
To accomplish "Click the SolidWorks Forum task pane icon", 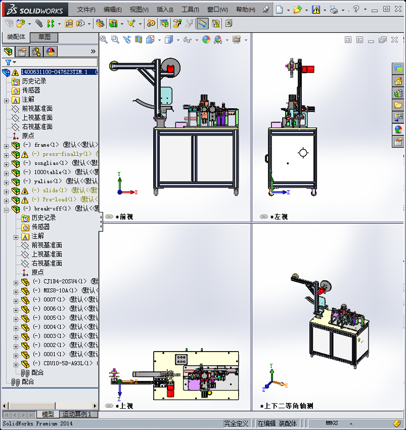I will [x=398, y=68].
